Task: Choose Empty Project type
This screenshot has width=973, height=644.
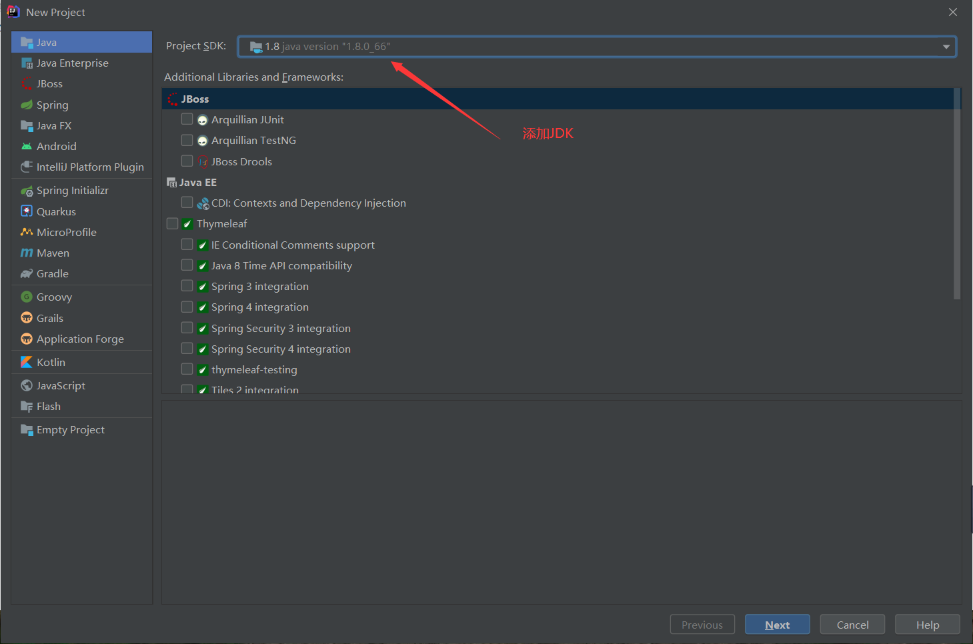Action: pos(81,430)
